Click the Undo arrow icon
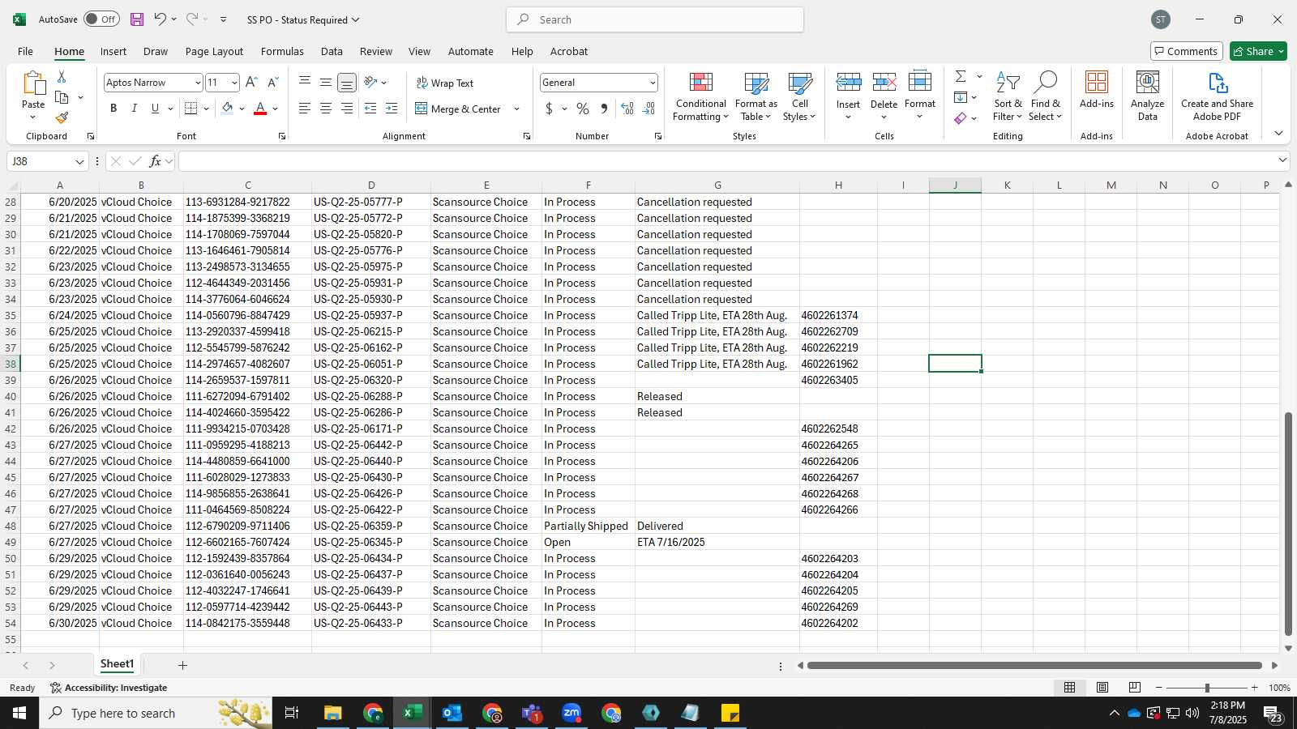The width and height of the screenshot is (1297, 729). pyautogui.click(x=161, y=19)
